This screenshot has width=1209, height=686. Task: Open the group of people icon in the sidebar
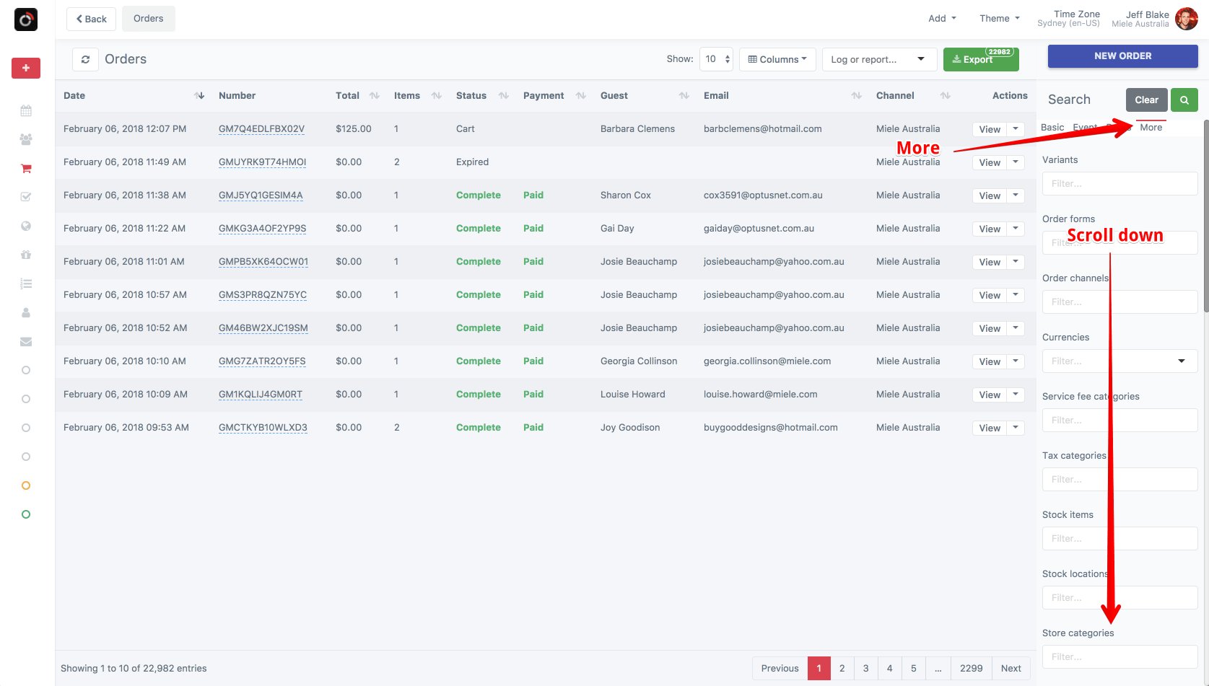click(26, 139)
